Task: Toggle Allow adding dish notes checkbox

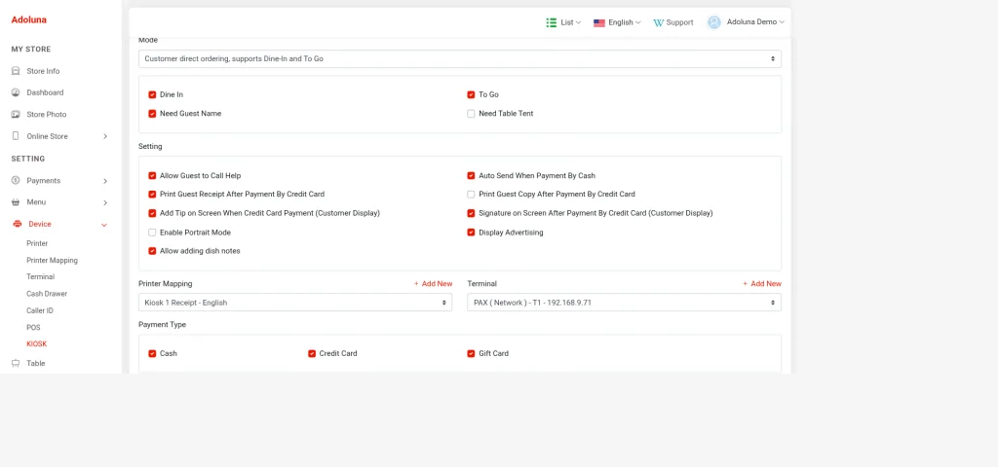Action: click(x=152, y=251)
